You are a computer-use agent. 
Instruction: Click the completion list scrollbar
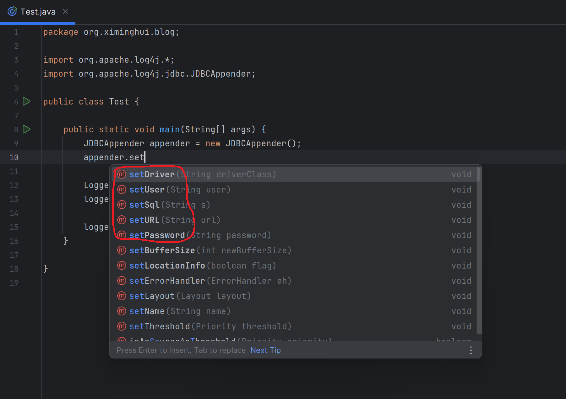pos(479,250)
